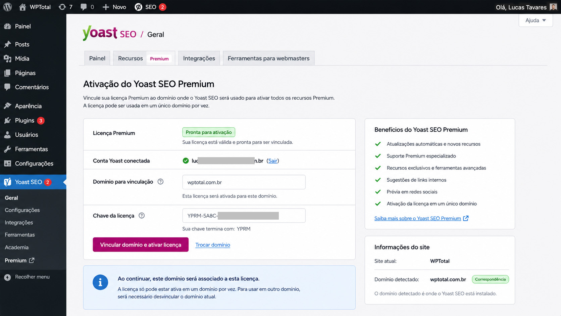Select Geral in Yoast submenu
Viewport: 561px width, 316px height.
11,198
